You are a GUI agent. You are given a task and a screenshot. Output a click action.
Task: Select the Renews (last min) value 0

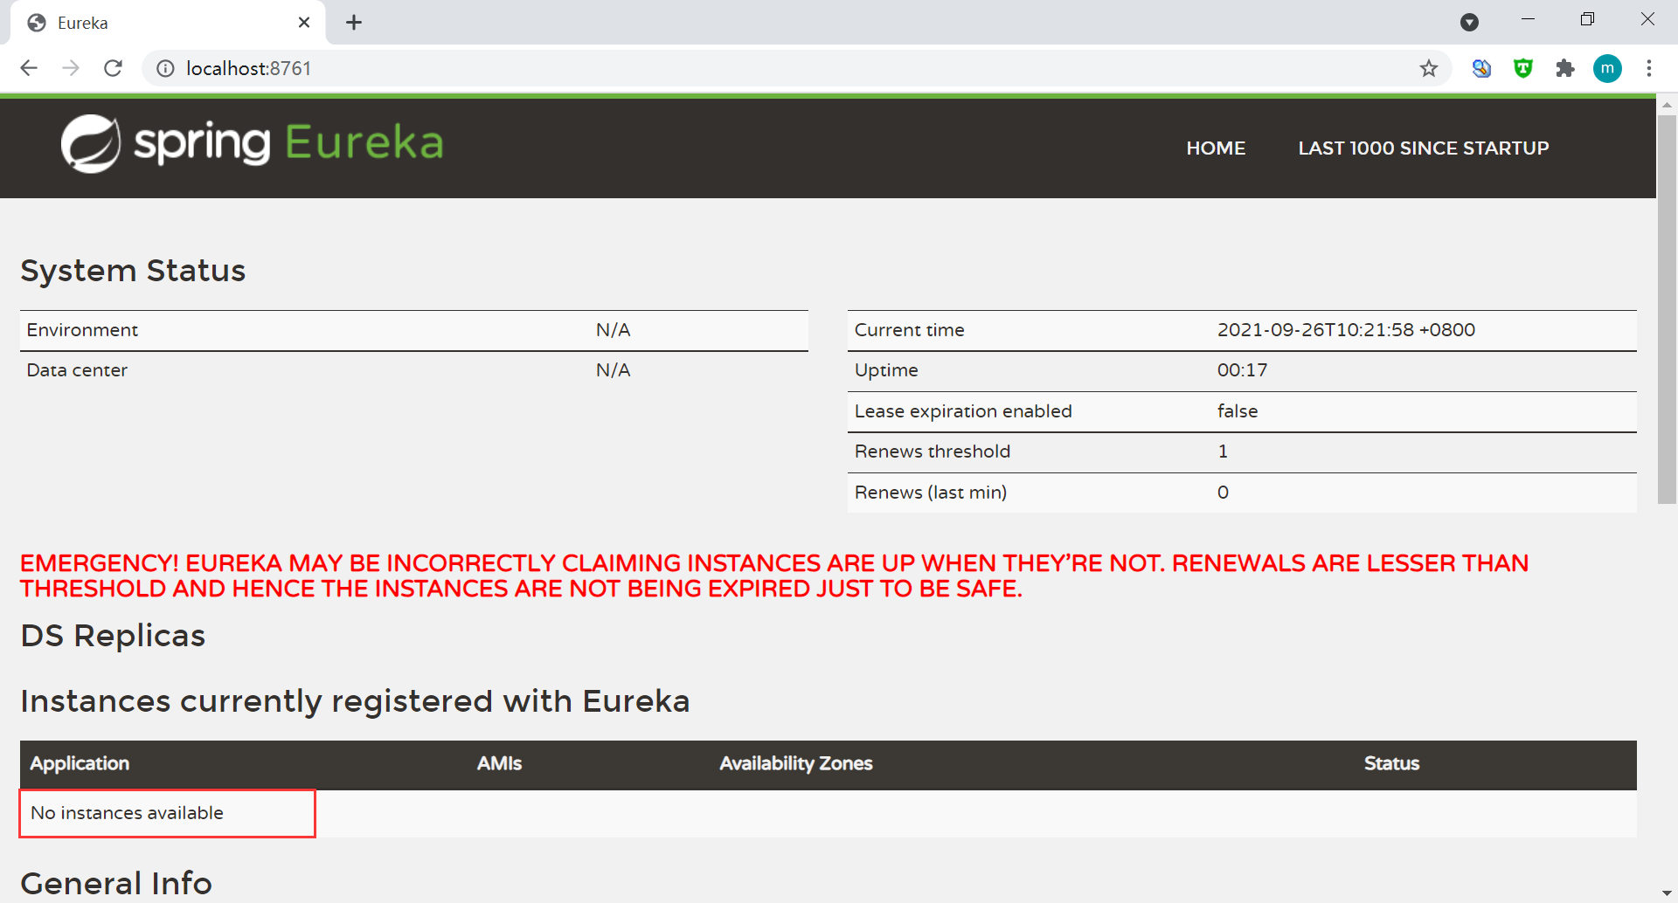pyautogui.click(x=1223, y=493)
